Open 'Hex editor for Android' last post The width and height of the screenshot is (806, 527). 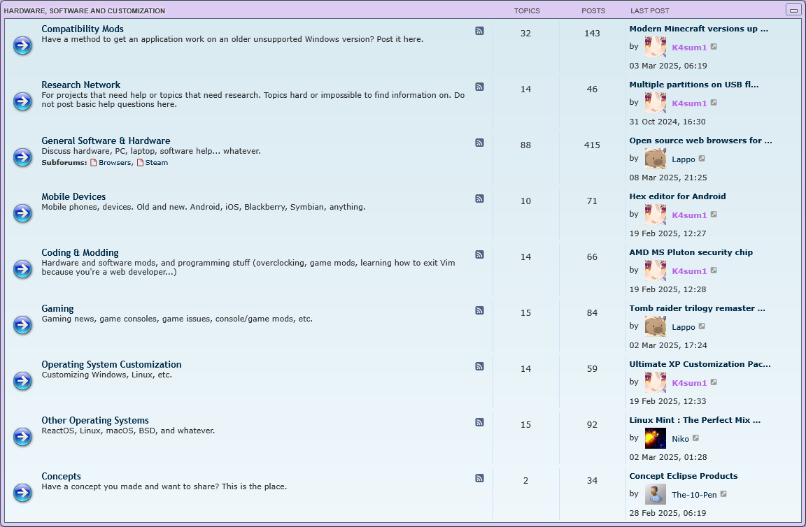coord(677,196)
